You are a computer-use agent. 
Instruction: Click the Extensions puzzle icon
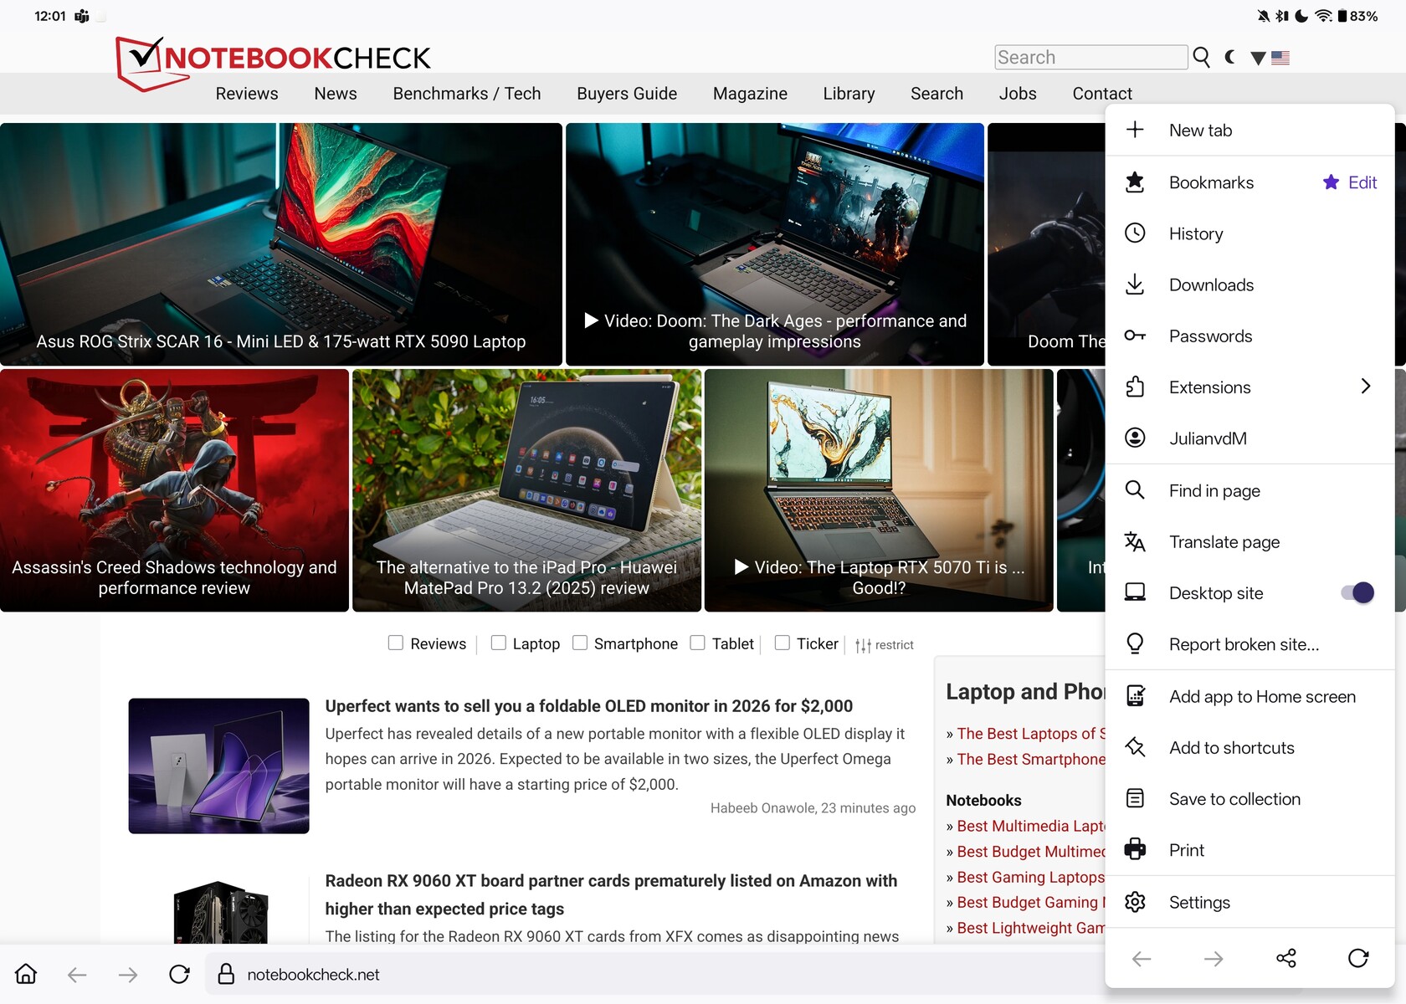tap(1135, 387)
